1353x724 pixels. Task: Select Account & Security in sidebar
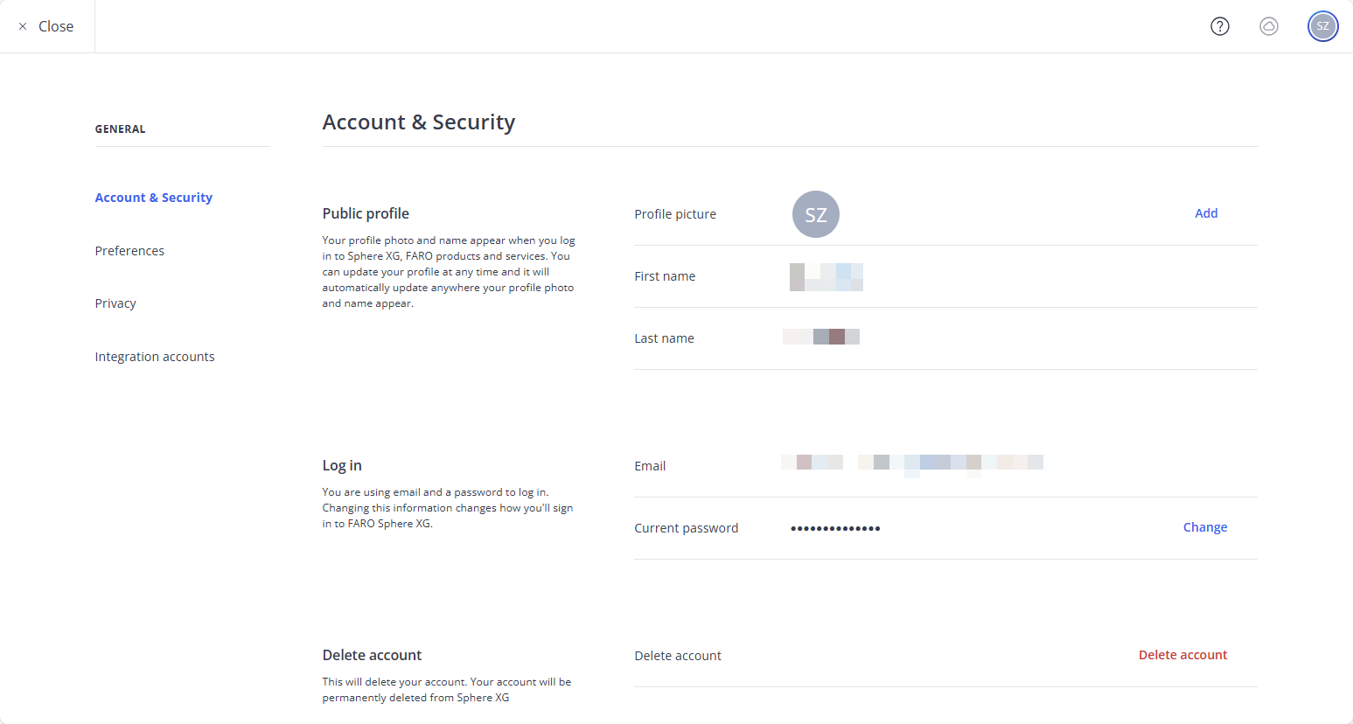tap(153, 198)
